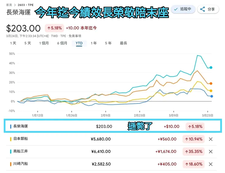Click the ¥2,582.50 price value
This screenshot has height=173, width=225.
(101, 164)
